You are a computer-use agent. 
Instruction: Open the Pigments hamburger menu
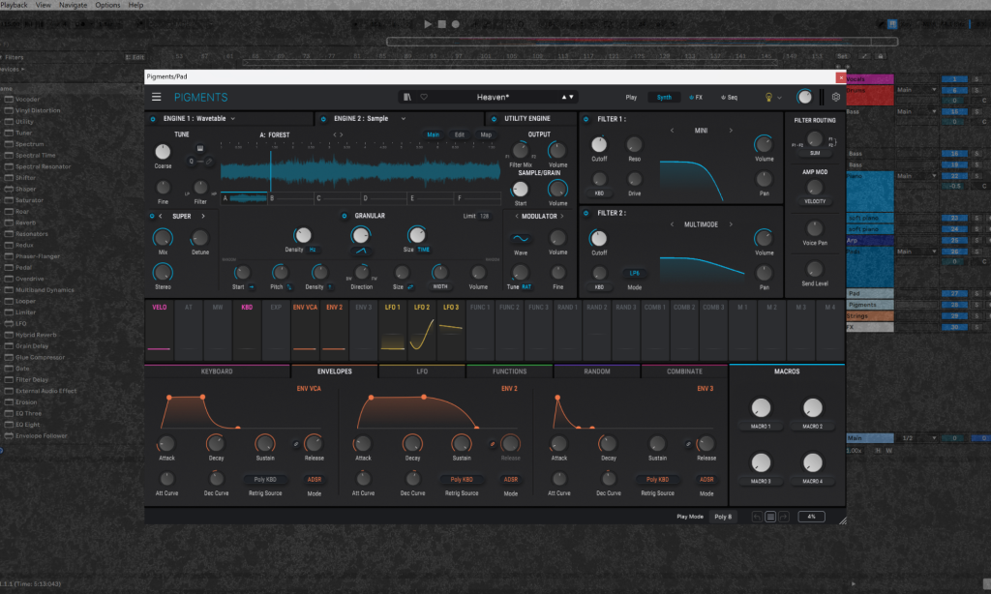(157, 96)
